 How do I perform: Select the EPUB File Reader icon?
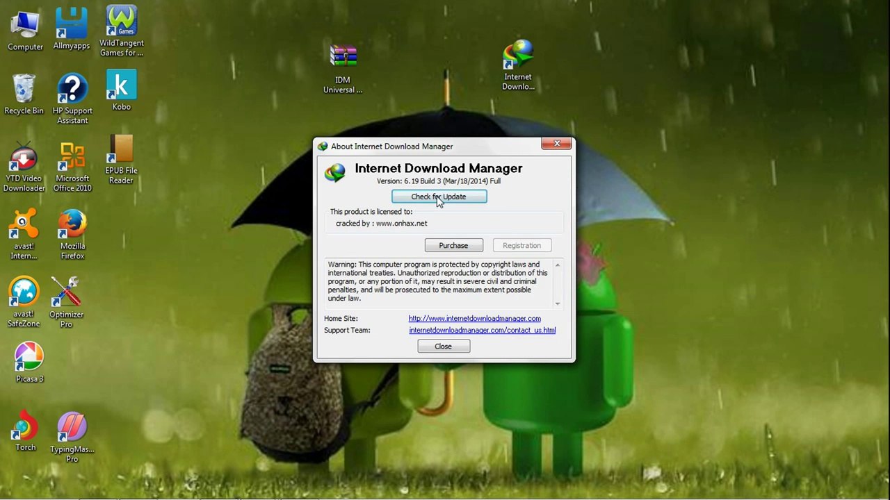click(121, 160)
